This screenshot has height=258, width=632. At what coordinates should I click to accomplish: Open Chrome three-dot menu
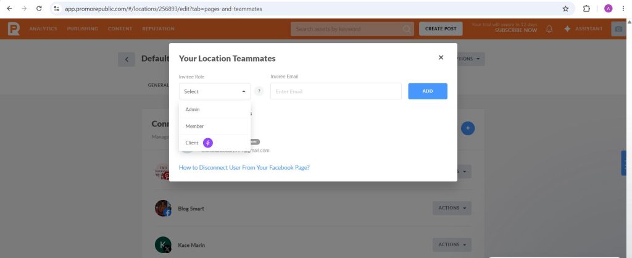pos(623,9)
